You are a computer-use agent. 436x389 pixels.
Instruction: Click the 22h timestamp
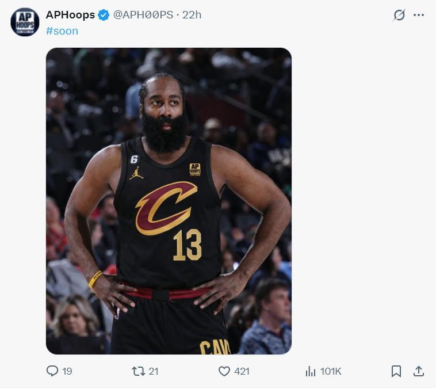click(x=192, y=16)
